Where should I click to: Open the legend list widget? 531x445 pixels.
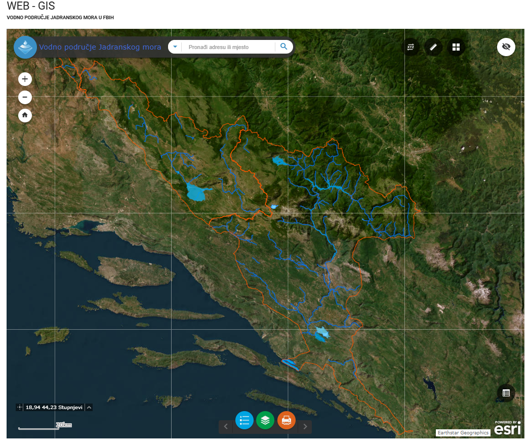[x=244, y=420]
